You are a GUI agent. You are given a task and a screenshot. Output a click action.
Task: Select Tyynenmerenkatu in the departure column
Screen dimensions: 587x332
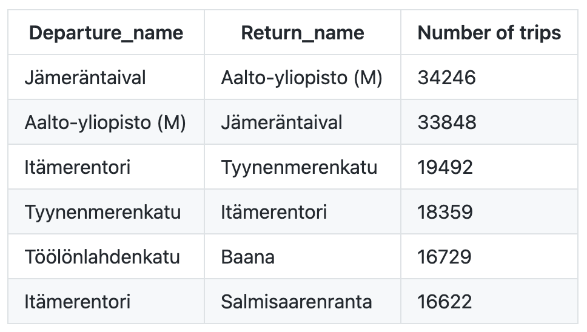[x=102, y=212]
